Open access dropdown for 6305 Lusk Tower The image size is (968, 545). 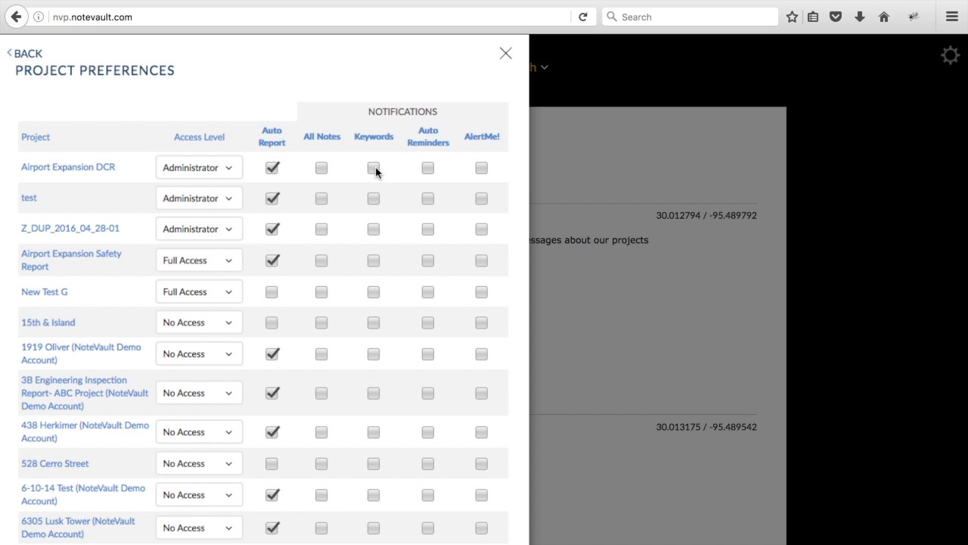pos(199,528)
